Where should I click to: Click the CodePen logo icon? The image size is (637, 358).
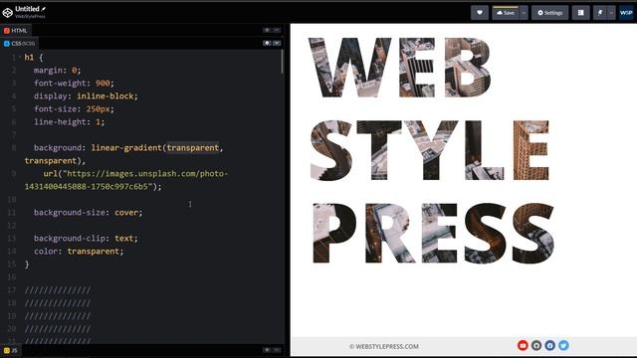[x=8, y=13]
